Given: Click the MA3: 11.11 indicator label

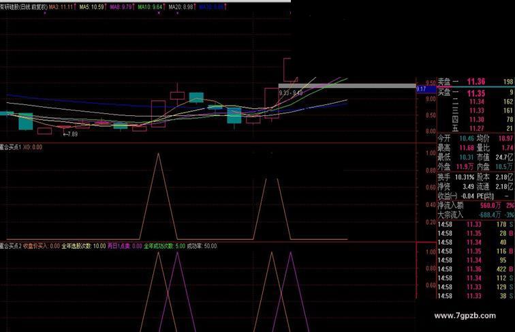Looking at the screenshot, I should pyautogui.click(x=63, y=7).
